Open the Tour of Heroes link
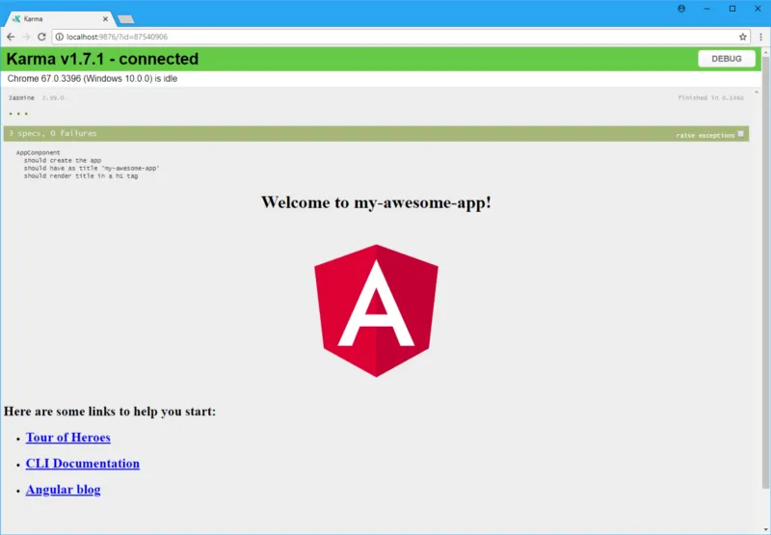Image resolution: width=771 pixels, height=535 pixels. [67, 438]
